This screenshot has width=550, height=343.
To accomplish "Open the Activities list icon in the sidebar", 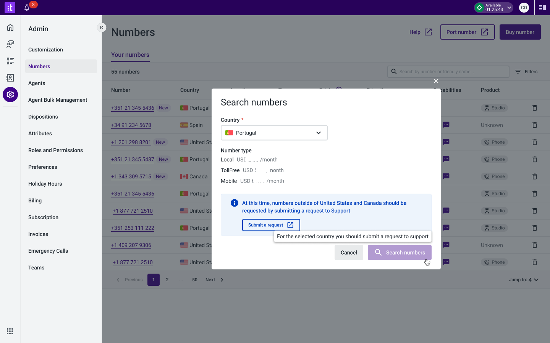I will 10,61.
